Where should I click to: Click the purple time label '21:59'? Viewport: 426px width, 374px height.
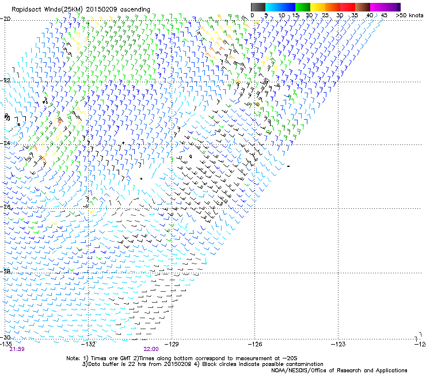[17, 349]
